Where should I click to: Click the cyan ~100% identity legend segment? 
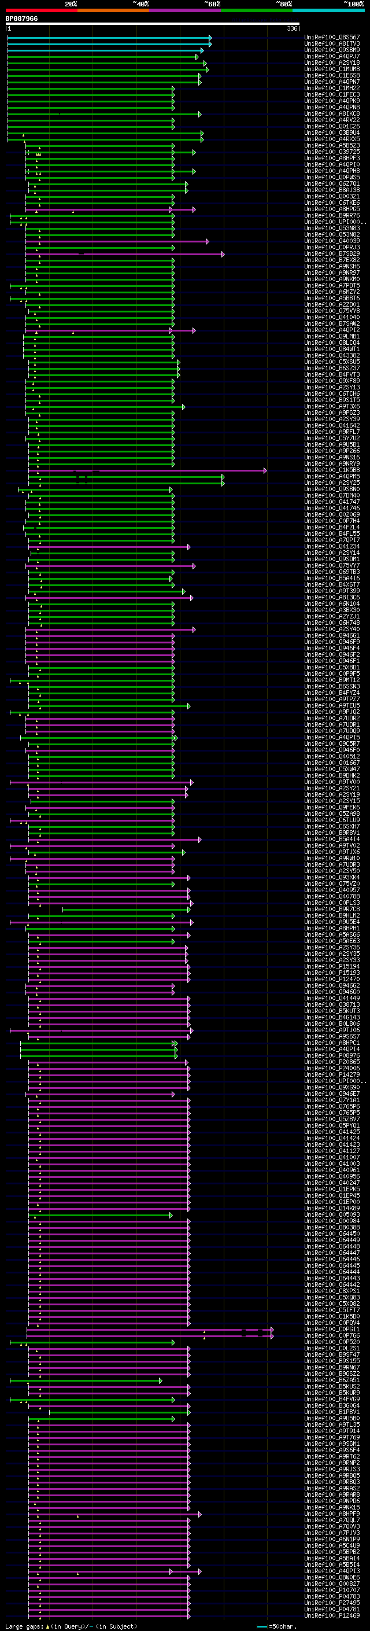coord(328,10)
